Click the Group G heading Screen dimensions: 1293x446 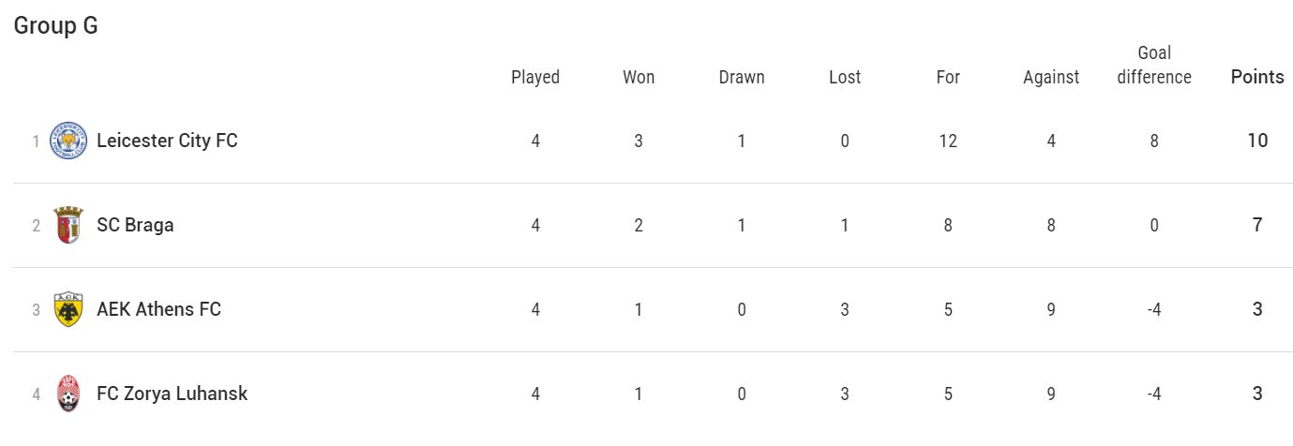tap(55, 26)
